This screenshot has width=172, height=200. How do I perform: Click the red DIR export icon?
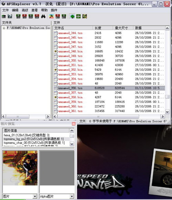pyautogui.click(x=37, y=16)
